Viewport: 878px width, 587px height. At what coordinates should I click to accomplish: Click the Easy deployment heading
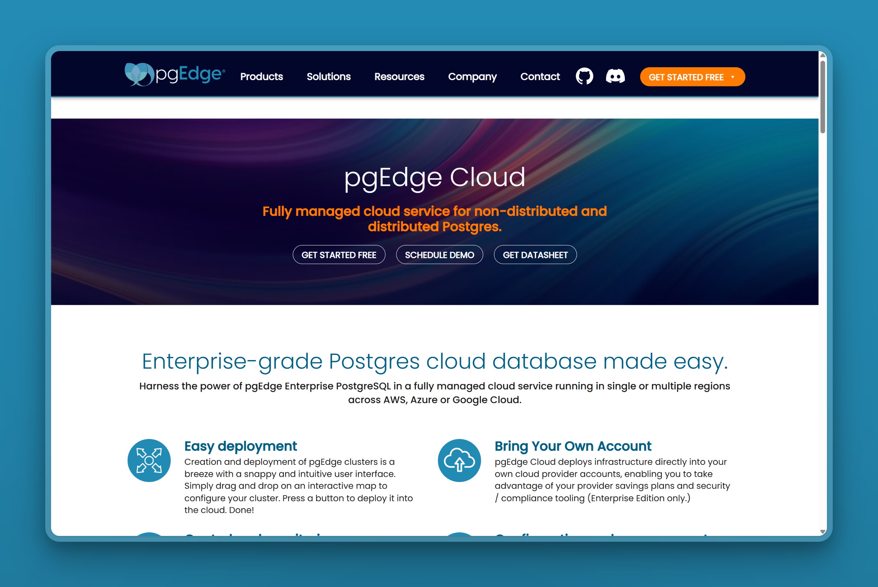pyautogui.click(x=241, y=446)
